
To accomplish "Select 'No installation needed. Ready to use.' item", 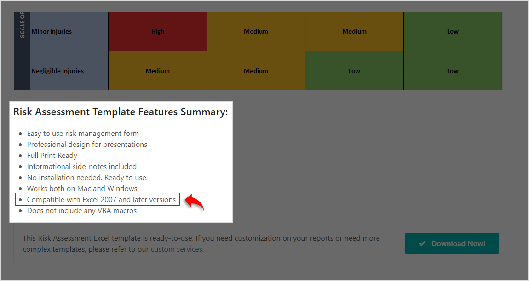I will tap(87, 178).
